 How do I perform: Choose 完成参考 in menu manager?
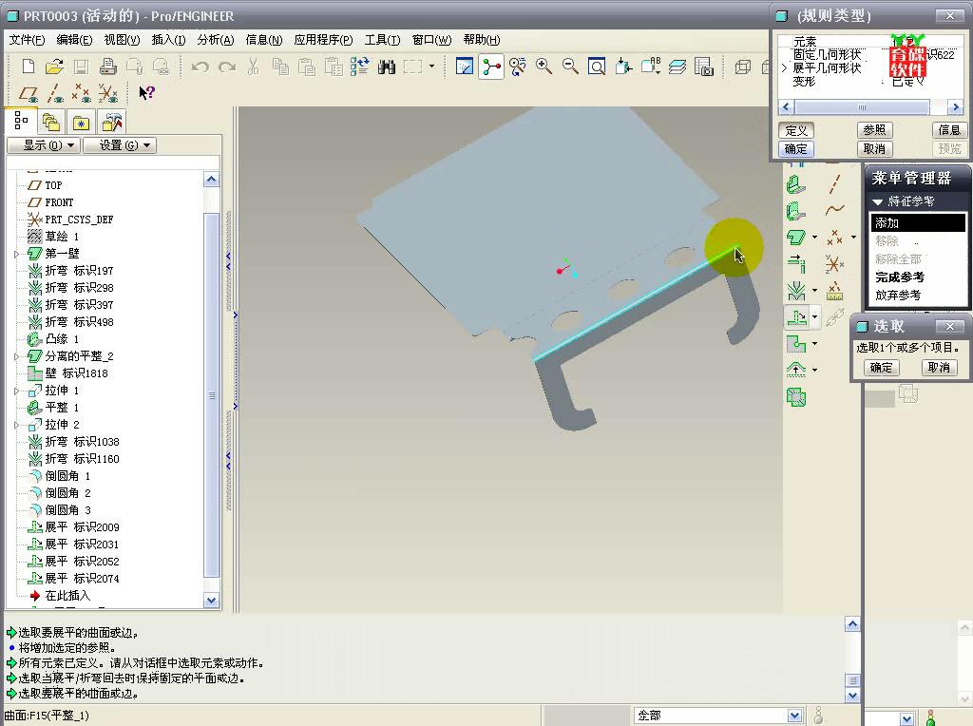pos(900,277)
